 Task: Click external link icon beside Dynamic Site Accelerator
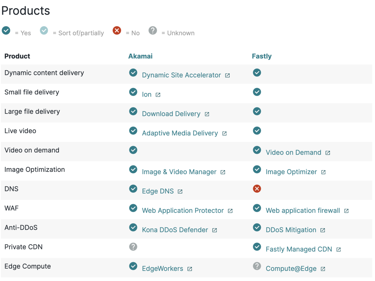227,75
